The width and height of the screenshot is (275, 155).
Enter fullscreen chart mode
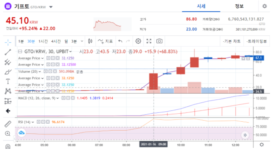coord(149,41)
